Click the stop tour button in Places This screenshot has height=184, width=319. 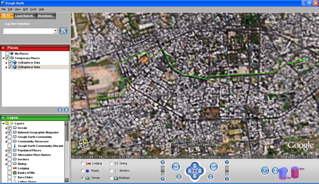tap(66, 110)
